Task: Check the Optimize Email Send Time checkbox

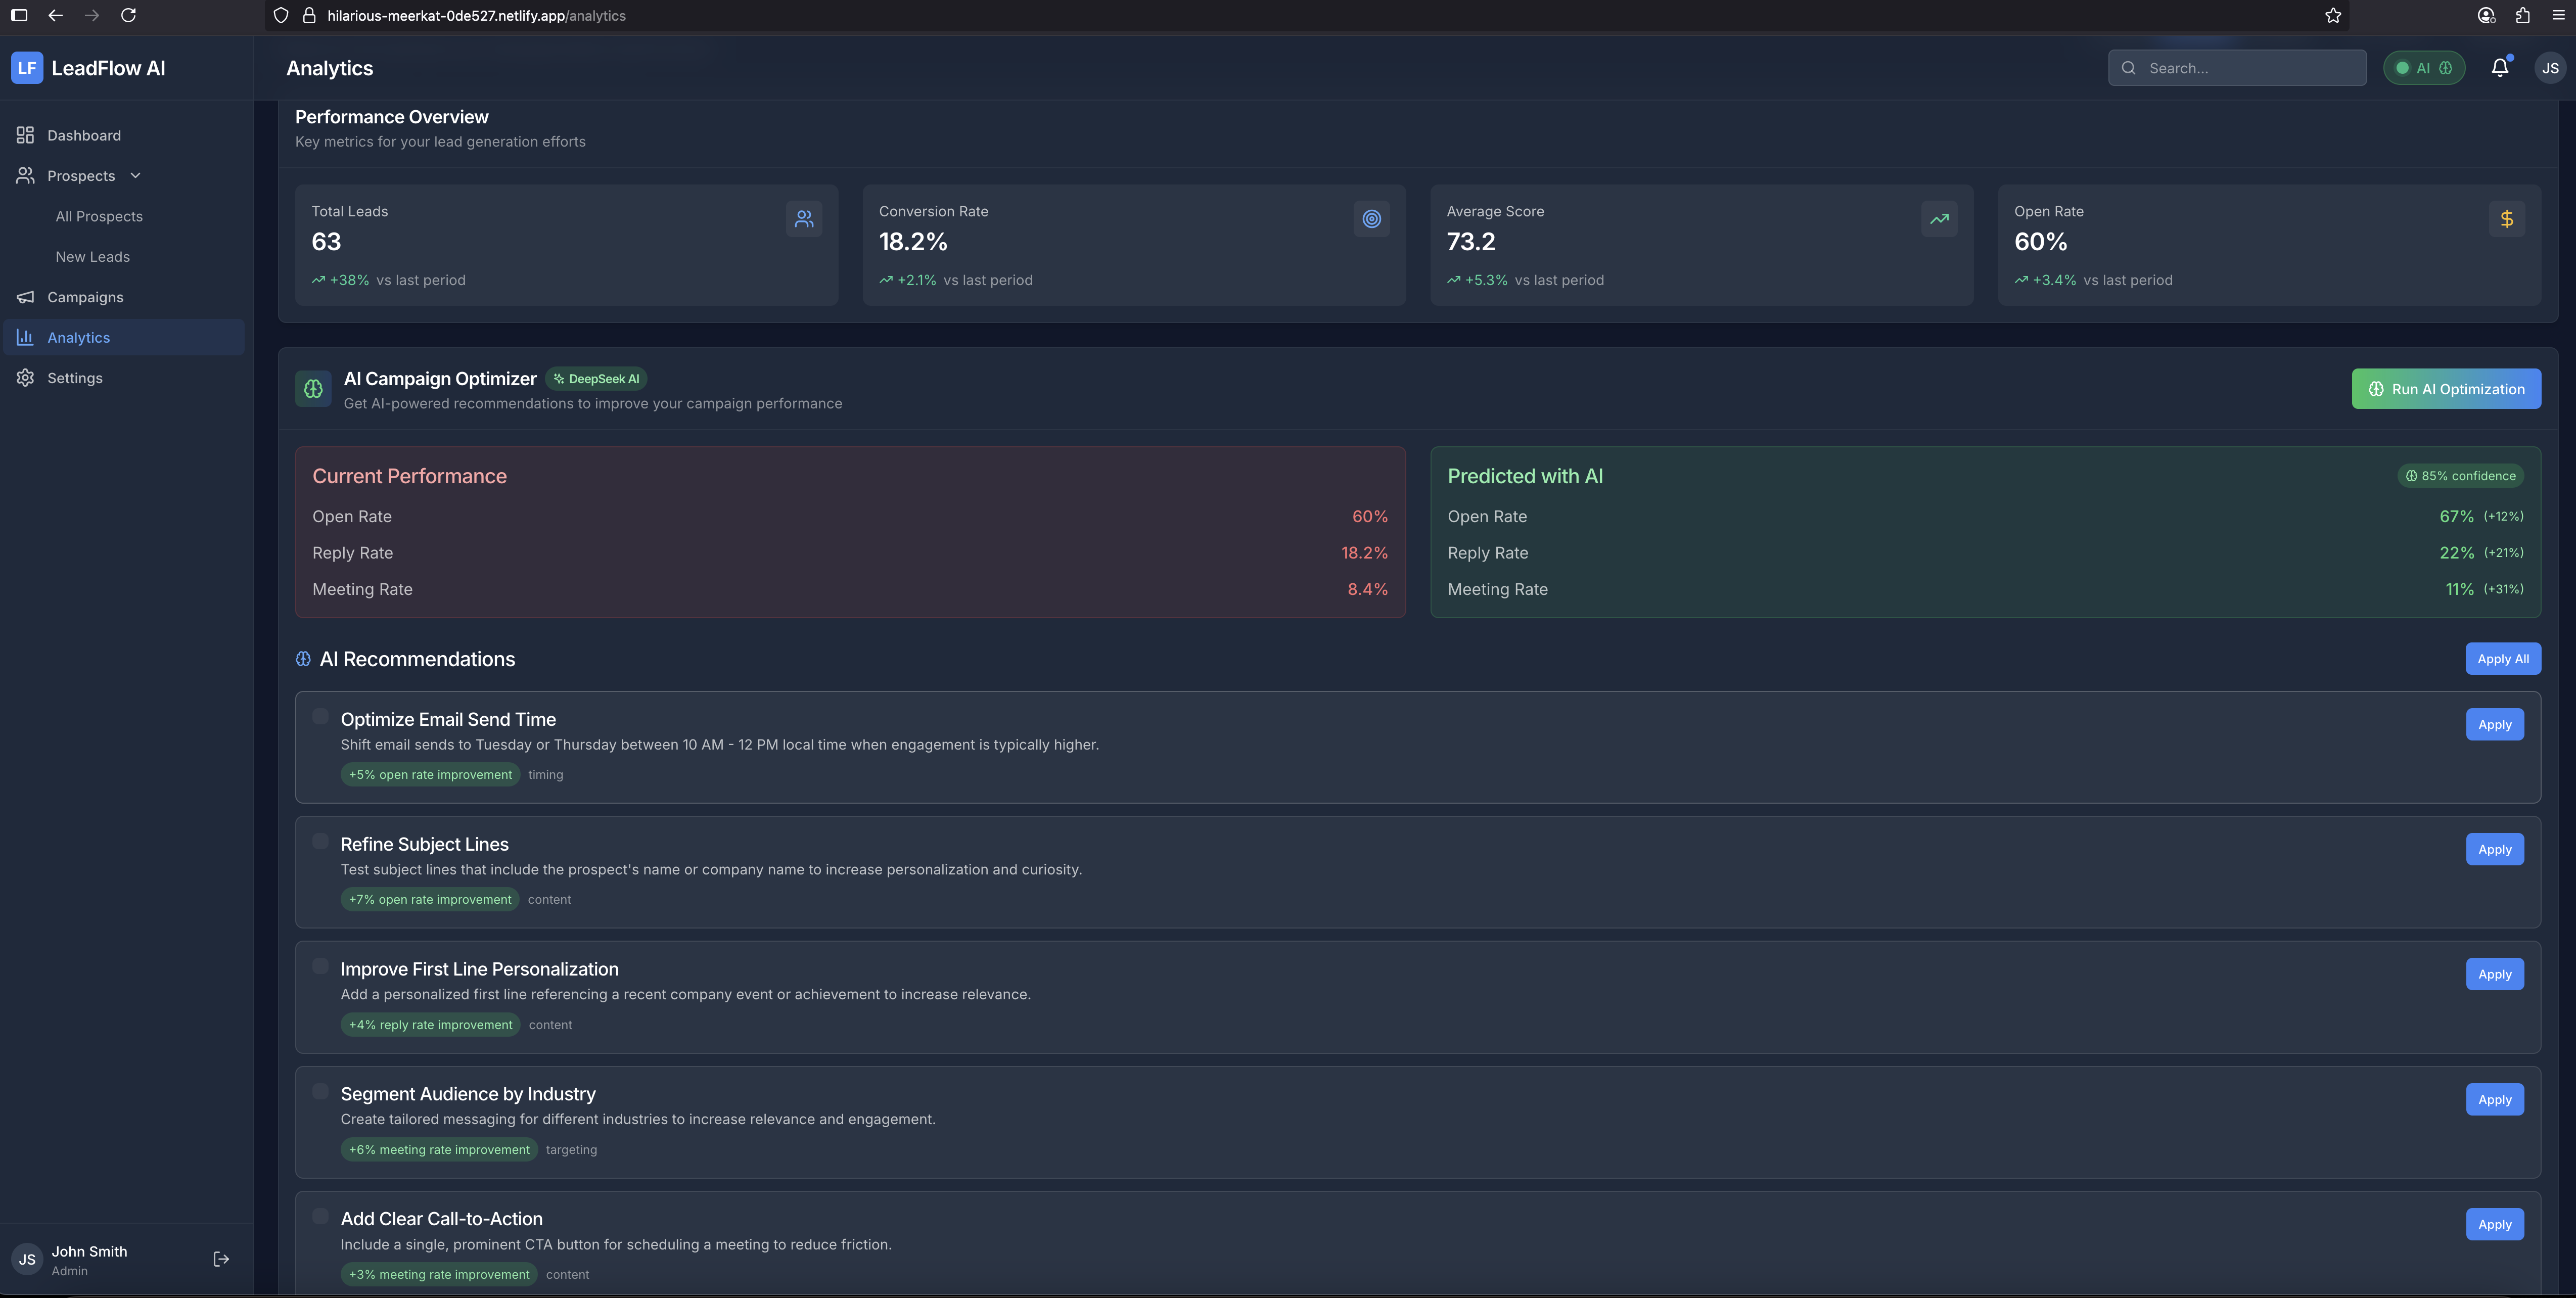Action: [320, 716]
